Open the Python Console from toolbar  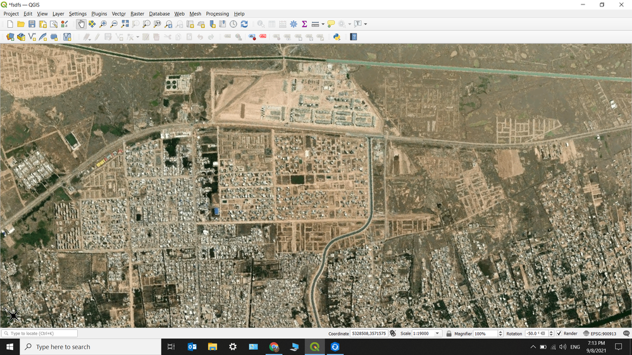click(337, 37)
